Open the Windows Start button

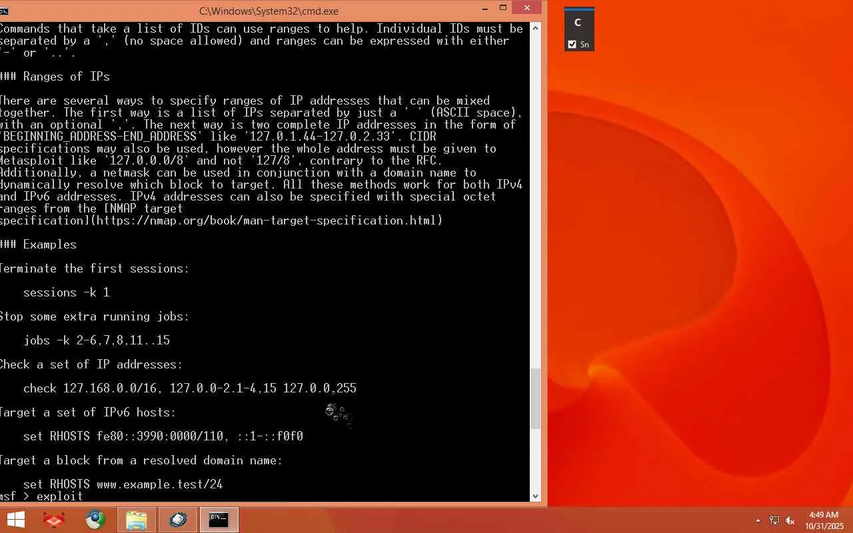[15, 520]
